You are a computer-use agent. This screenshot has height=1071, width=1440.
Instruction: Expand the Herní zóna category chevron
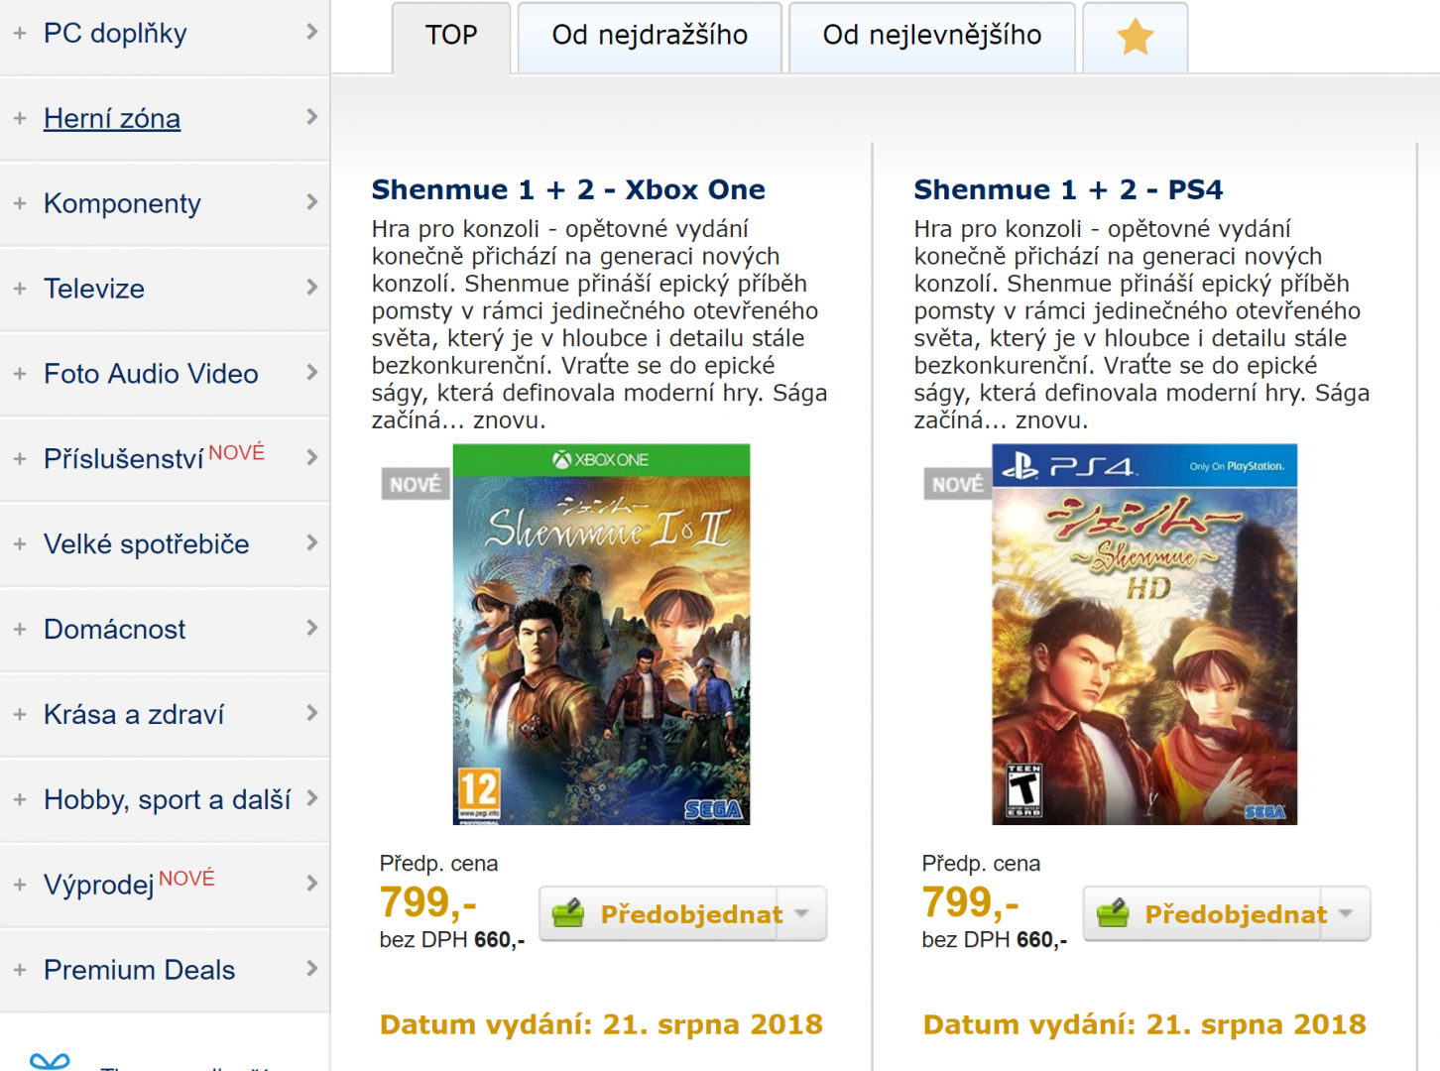pyautogui.click(x=312, y=117)
